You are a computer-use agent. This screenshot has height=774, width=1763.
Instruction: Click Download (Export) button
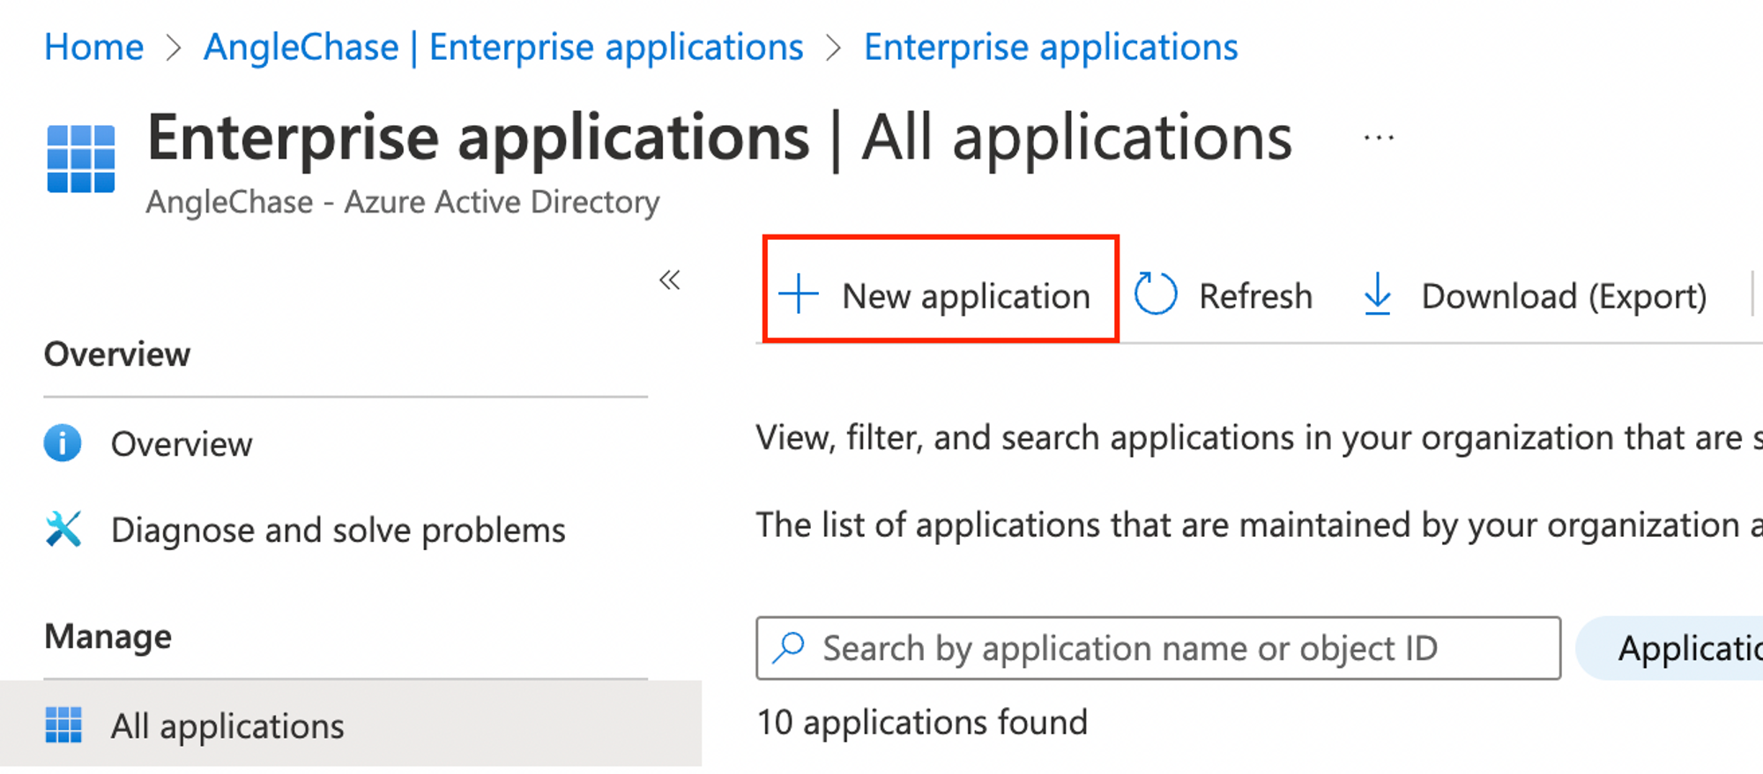pyautogui.click(x=1535, y=296)
